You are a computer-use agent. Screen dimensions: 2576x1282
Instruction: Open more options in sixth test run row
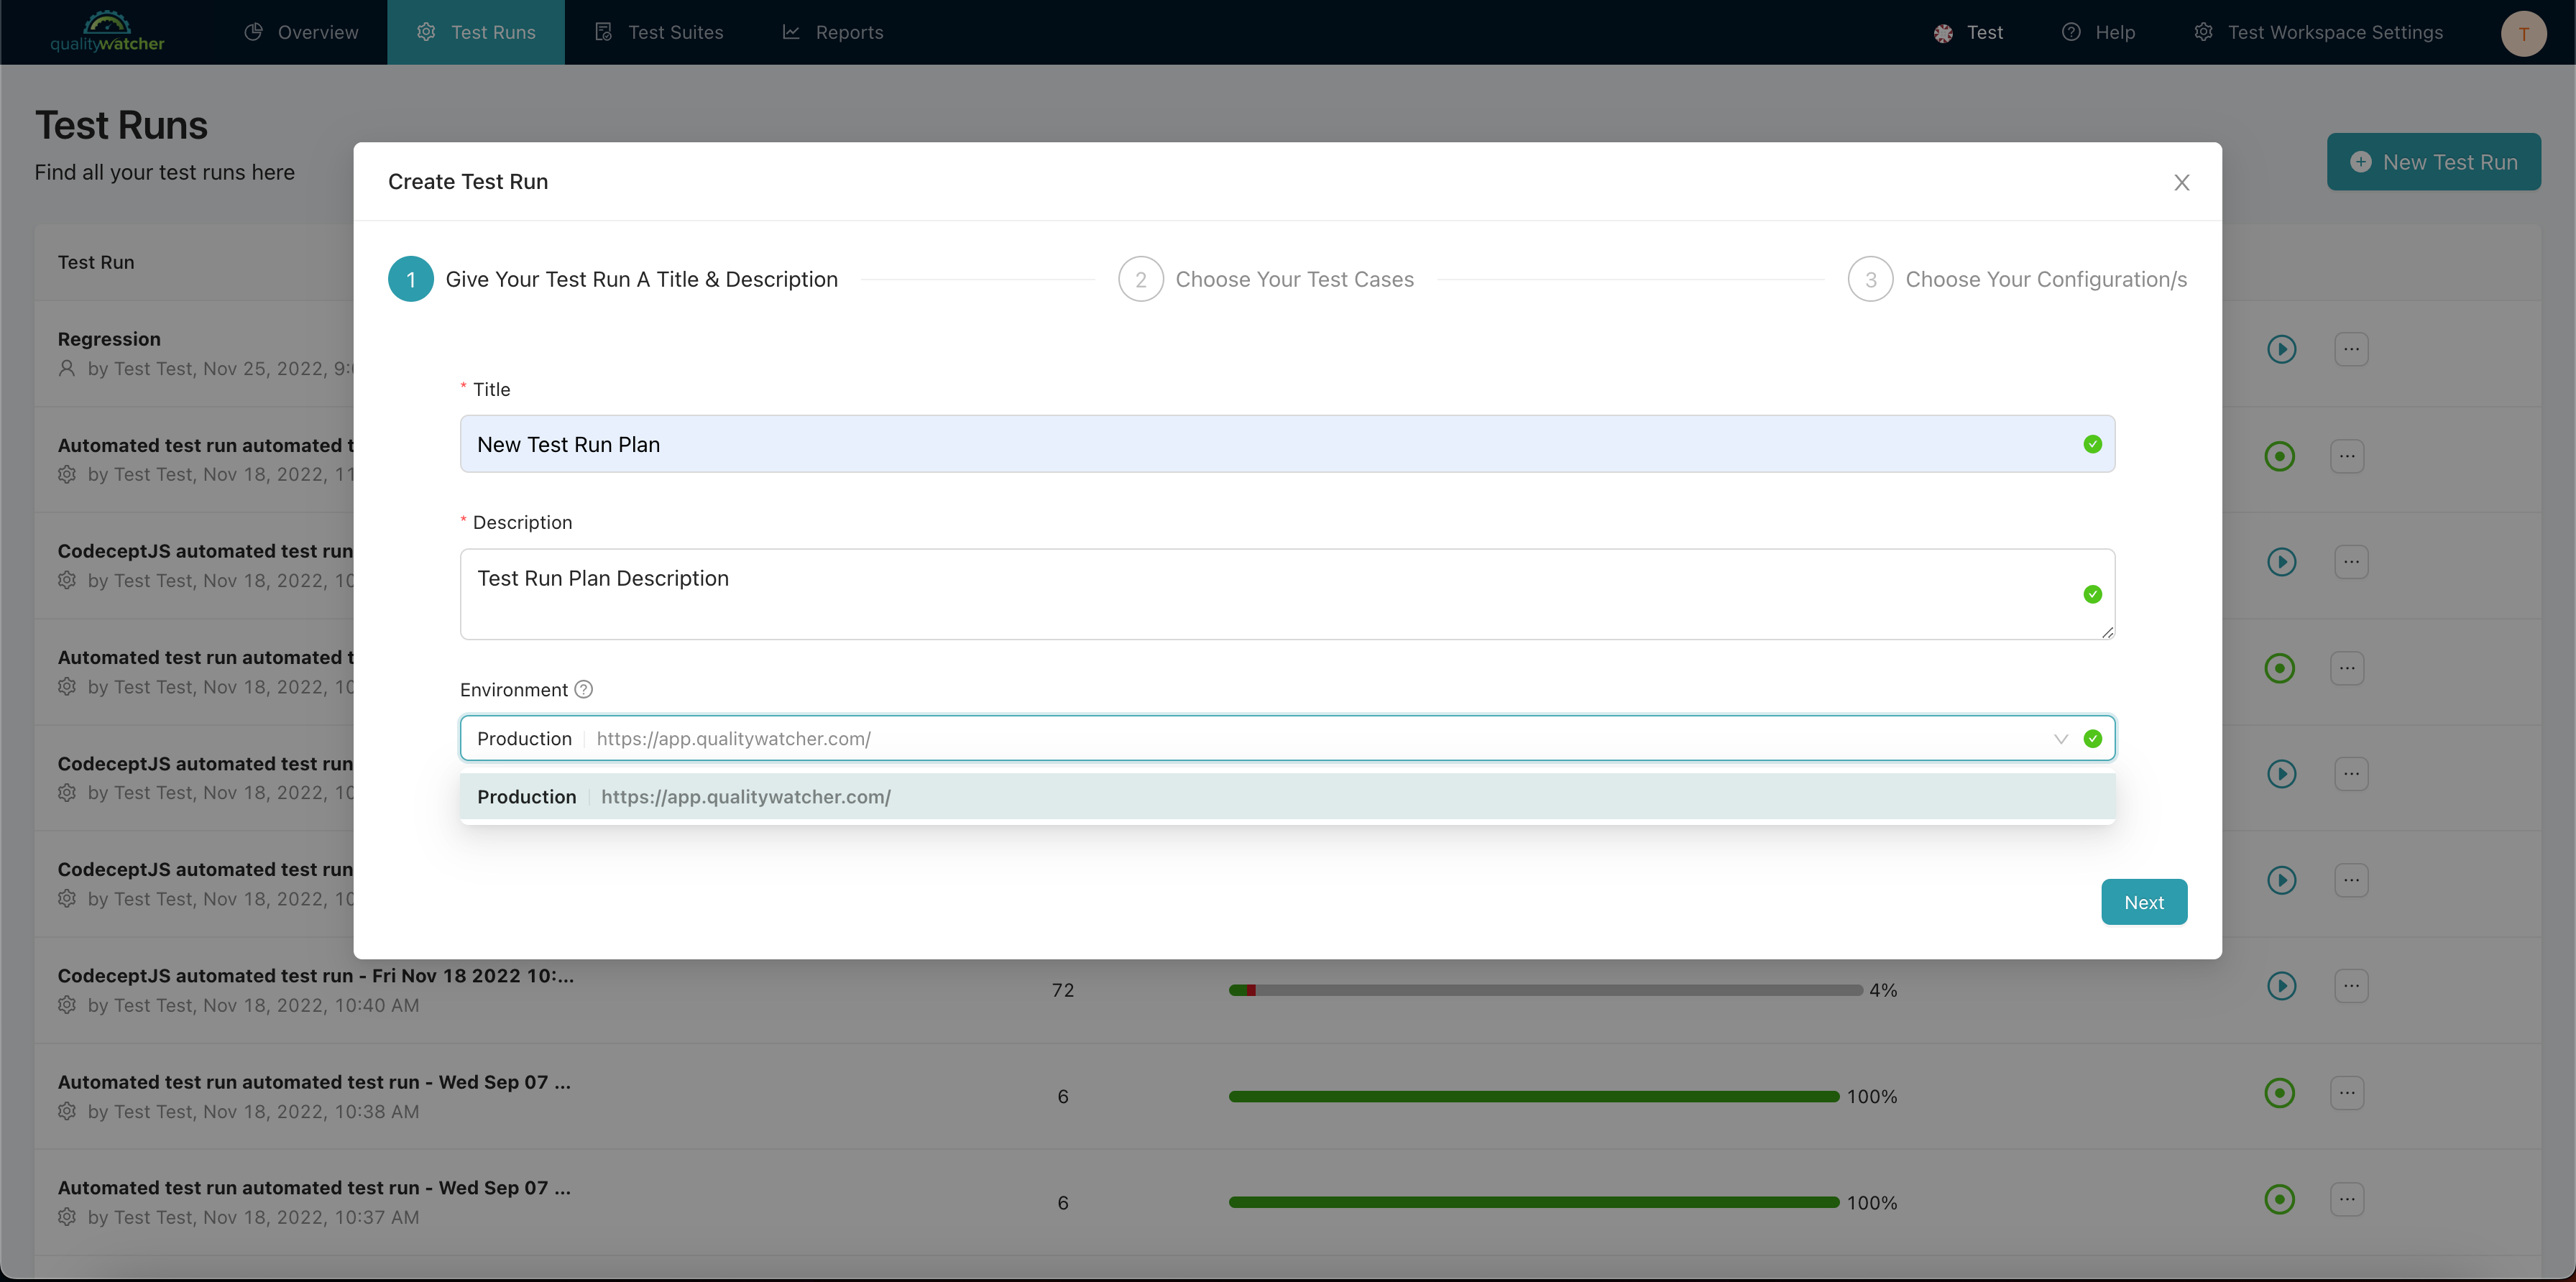tap(2351, 880)
